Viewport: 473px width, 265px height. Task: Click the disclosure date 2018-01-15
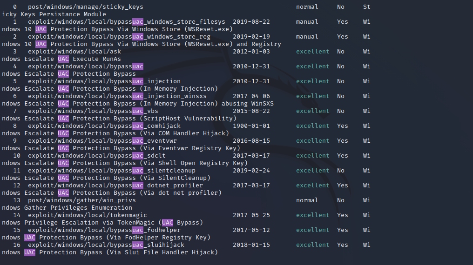pyautogui.click(x=251, y=245)
